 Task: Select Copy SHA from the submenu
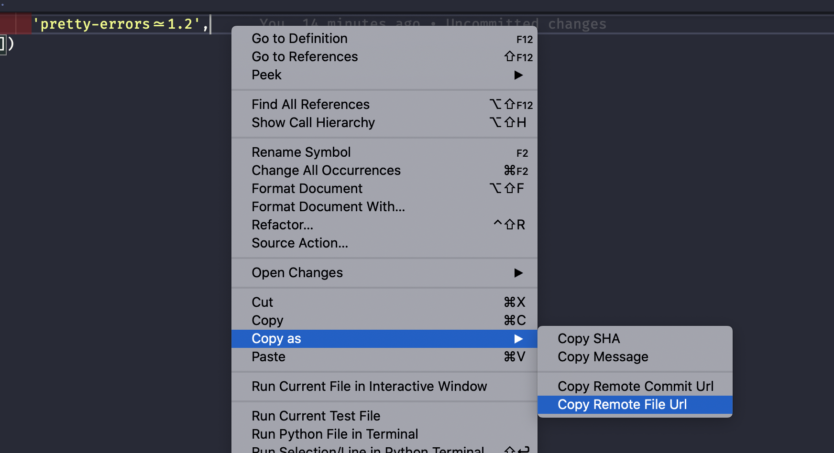tap(588, 338)
